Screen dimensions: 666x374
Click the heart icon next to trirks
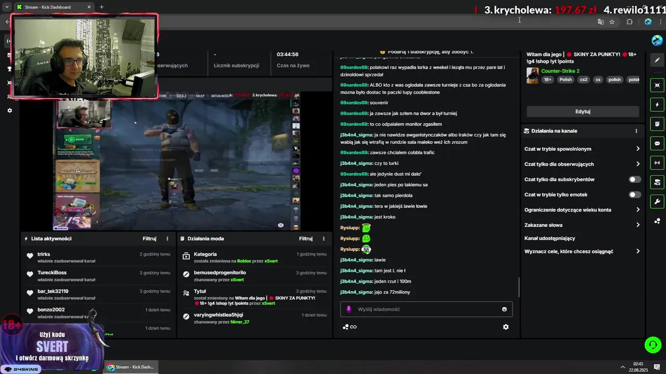pos(30,256)
